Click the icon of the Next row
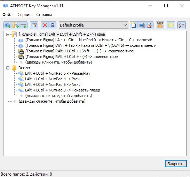Image resolution: width=190 pixels, height=177 pixels. coord(21,84)
